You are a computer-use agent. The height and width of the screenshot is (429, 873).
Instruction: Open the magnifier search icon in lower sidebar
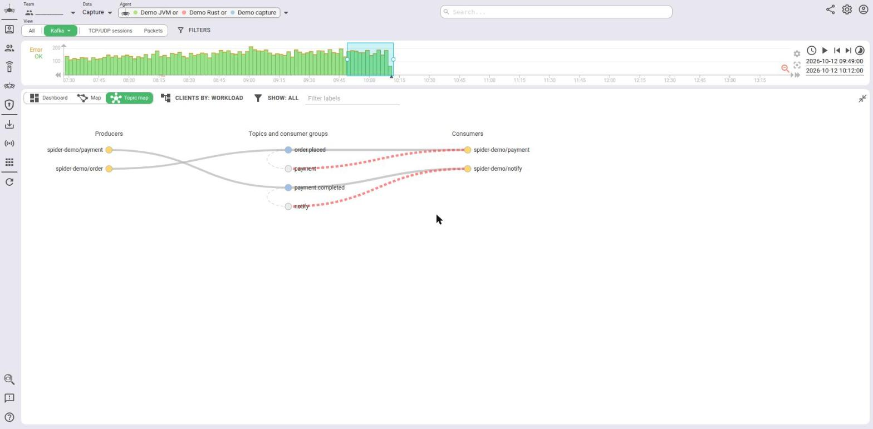[9, 379]
